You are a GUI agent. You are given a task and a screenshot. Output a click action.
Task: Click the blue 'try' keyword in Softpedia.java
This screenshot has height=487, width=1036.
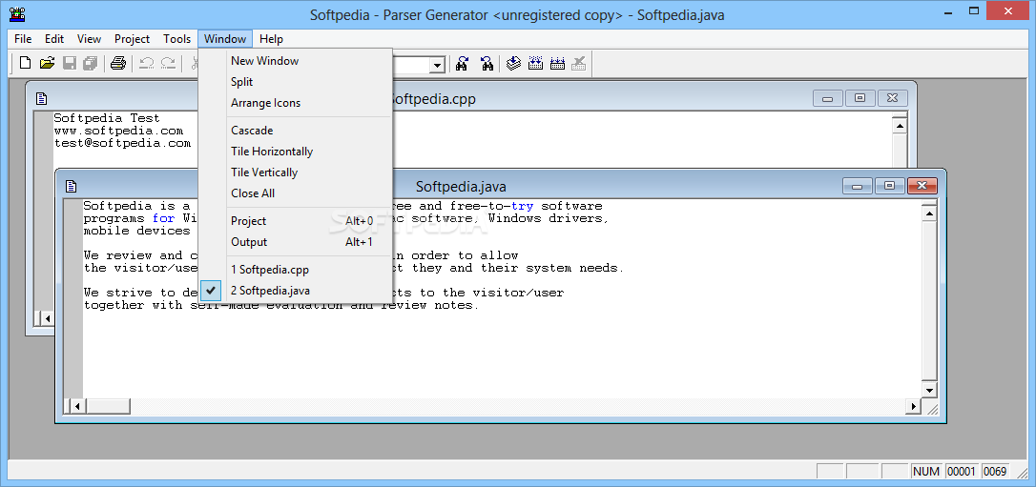click(522, 206)
